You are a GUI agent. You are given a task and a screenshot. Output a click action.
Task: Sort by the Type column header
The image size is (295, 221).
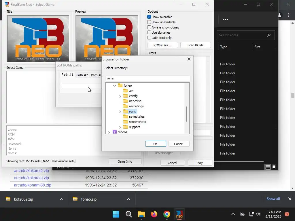click(x=224, y=47)
